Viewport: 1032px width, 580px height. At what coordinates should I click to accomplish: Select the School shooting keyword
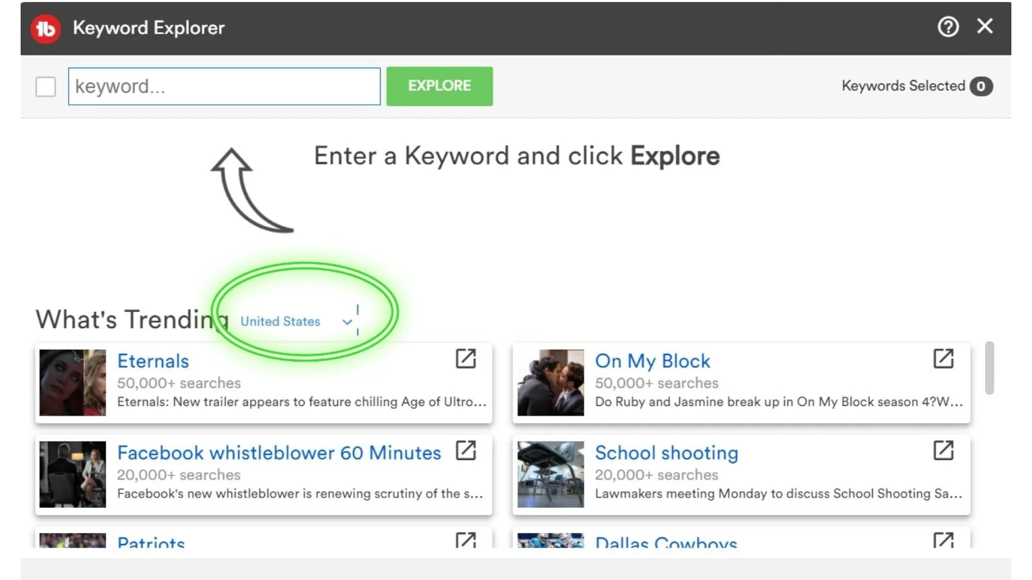666,453
